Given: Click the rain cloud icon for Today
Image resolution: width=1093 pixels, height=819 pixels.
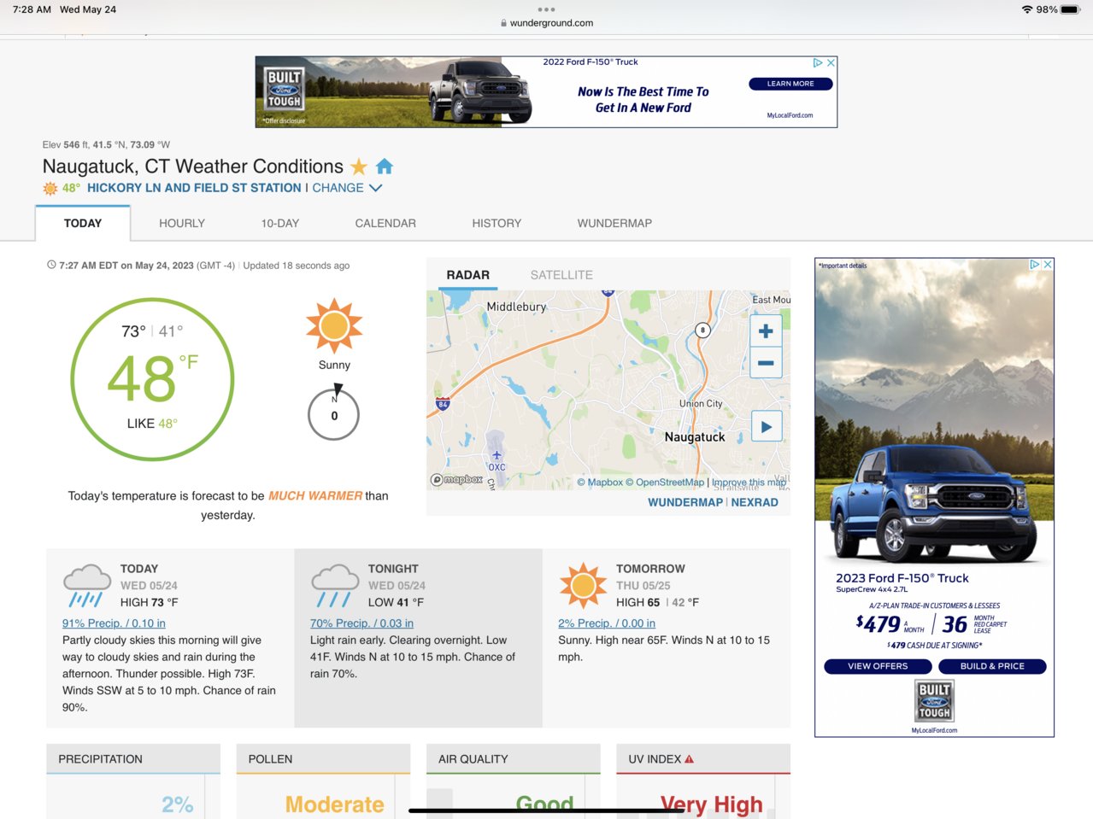Looking at the screenshot, I should click(x=87, y=585).
